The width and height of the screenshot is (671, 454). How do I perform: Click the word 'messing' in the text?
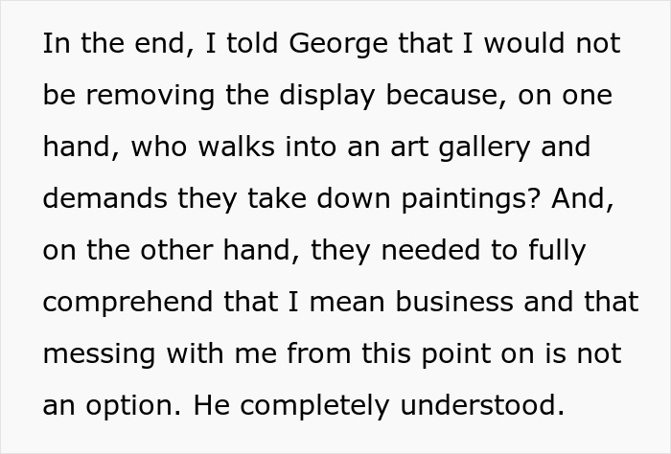pos(101,354)
